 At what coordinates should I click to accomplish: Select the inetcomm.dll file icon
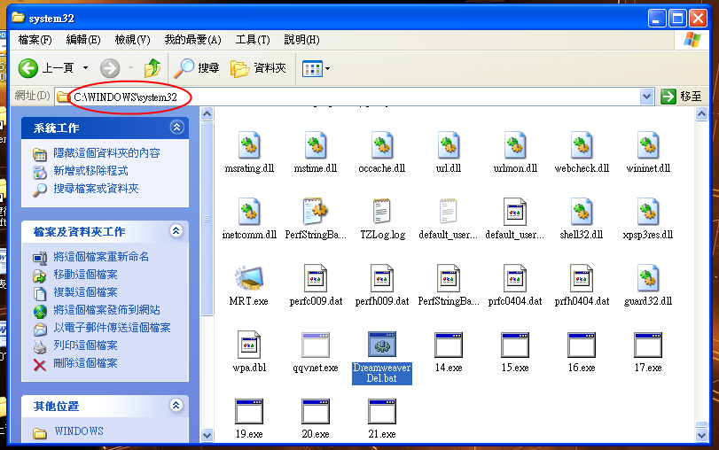(249, 212)
